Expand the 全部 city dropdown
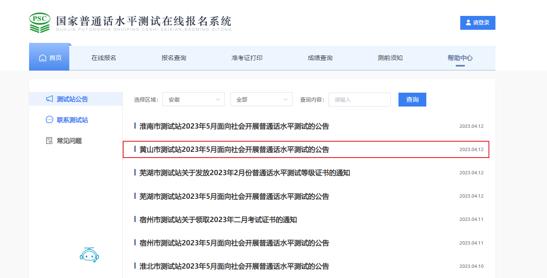Viewport: 547px width, 278px height. click(261, 100)
